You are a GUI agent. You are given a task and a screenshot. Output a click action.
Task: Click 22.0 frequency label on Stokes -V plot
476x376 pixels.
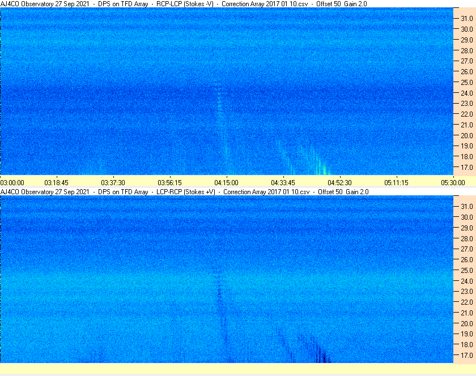coord(467,114)
